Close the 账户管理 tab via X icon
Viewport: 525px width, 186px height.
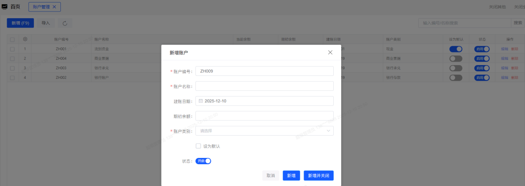54,7
